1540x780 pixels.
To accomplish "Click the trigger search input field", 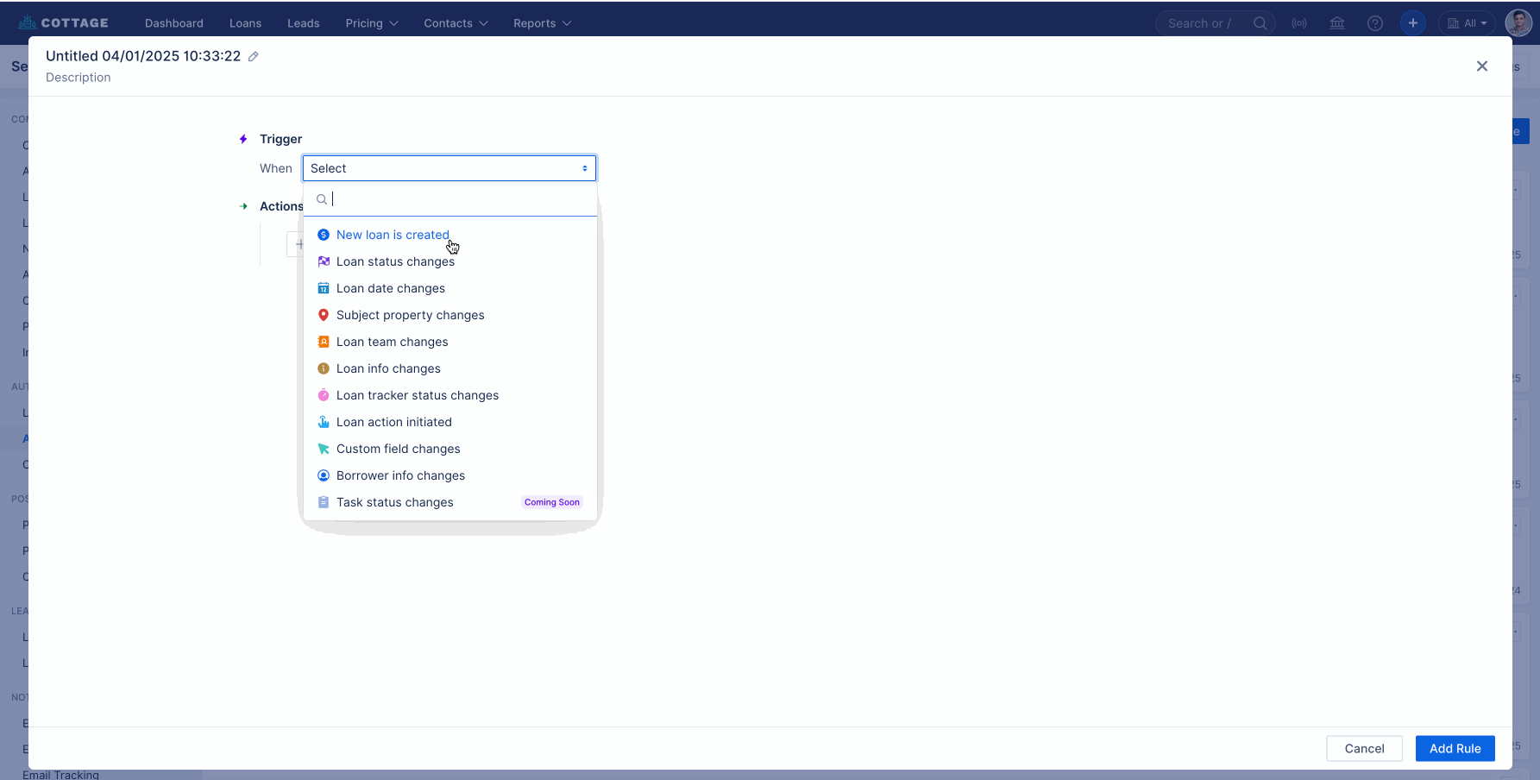I will coord(450,199).
